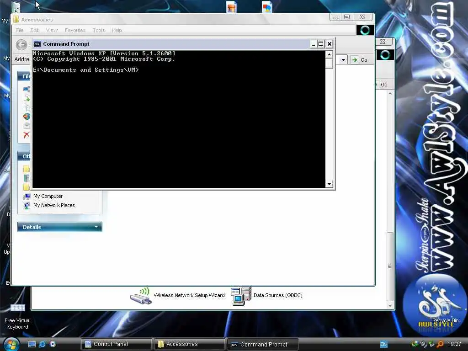Click the Control Panel window scroll-down arrow
The image size is (468, 351).
[390, 306]
